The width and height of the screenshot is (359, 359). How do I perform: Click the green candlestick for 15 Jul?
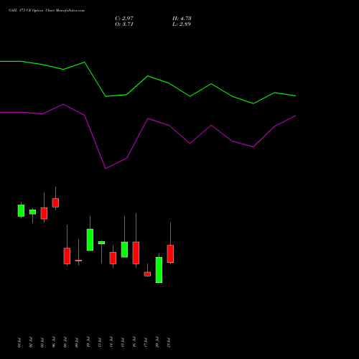pyautogui.click(x=124, y=250)
